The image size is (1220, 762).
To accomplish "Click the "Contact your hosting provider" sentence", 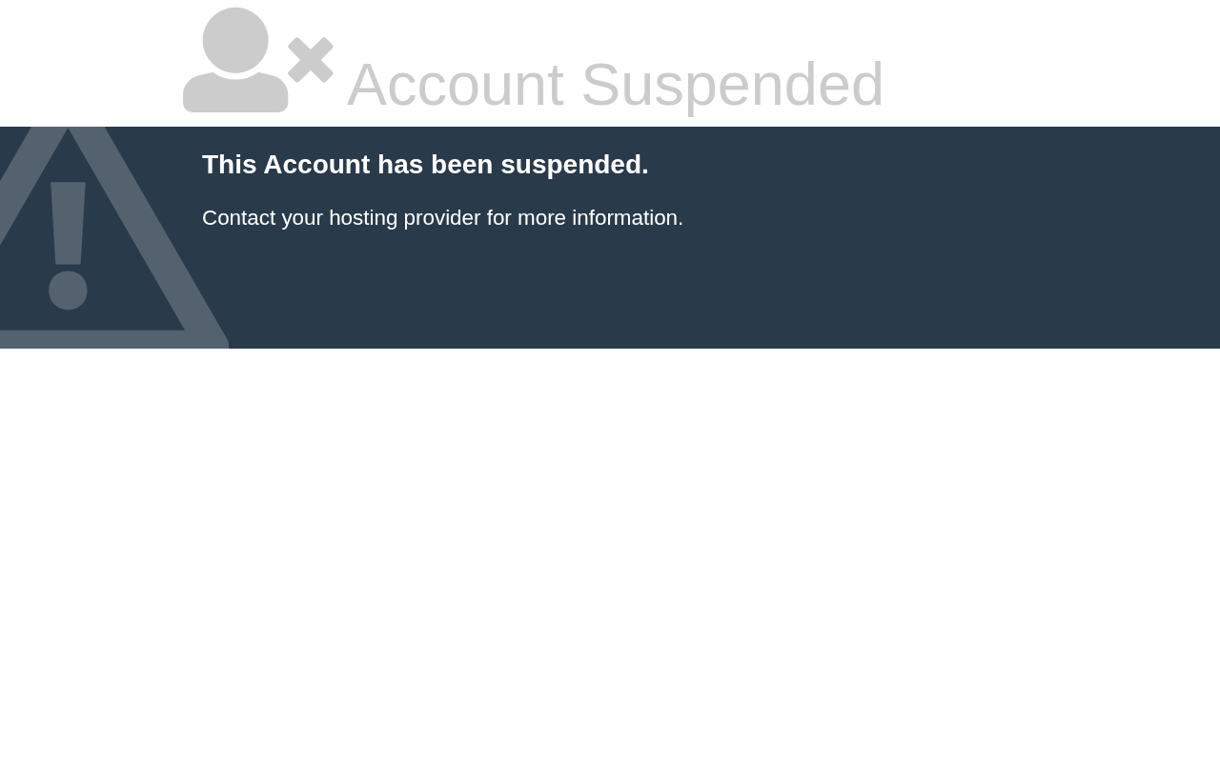I will (442, 218).
